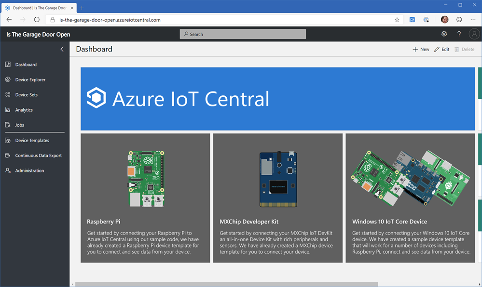Click the Azure IoT Central hexagon logo
Viewport: 482px width, 287px height.
96,98
